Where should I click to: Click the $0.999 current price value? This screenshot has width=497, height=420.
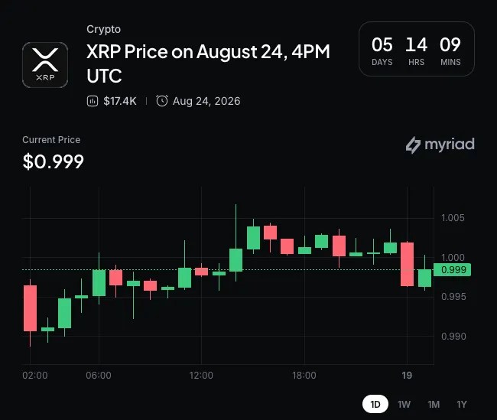53,161
